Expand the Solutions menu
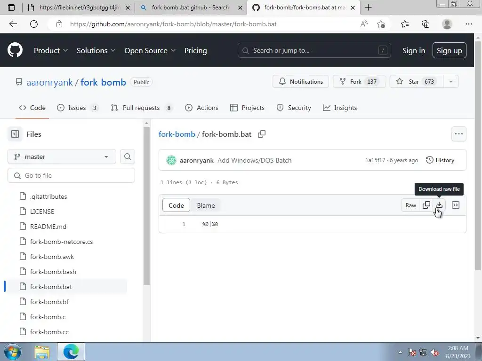Viewport: 482px width, 361px height. pos(96,50)
